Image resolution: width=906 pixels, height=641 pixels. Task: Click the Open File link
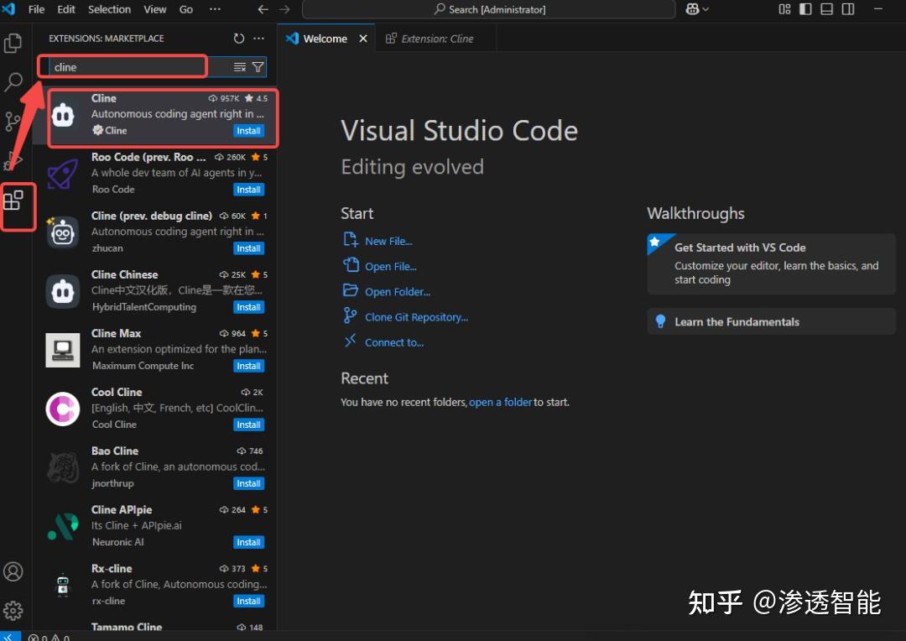(390, 267)
